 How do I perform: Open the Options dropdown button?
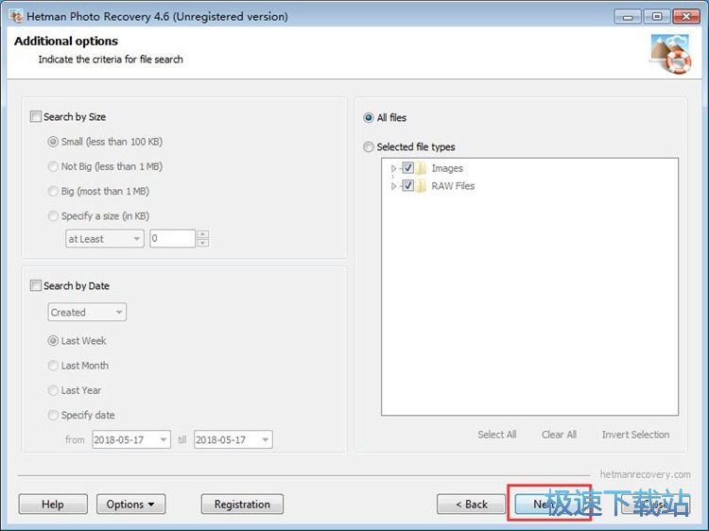coord(131,505)
